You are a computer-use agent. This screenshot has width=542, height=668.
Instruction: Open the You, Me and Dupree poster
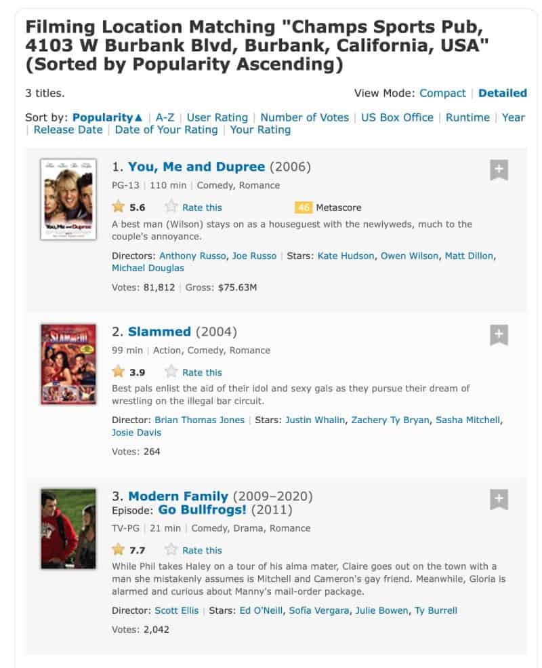click(x=68, y=199)
